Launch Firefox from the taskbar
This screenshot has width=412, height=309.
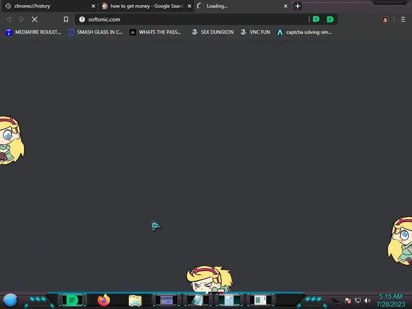[104, 300]
